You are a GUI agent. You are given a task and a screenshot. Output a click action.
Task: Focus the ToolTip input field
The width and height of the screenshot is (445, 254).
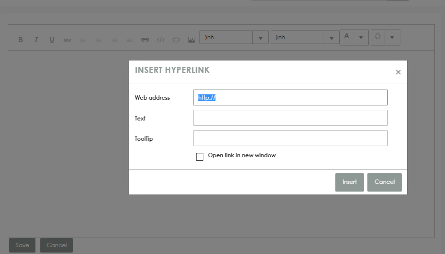point(290,138)
